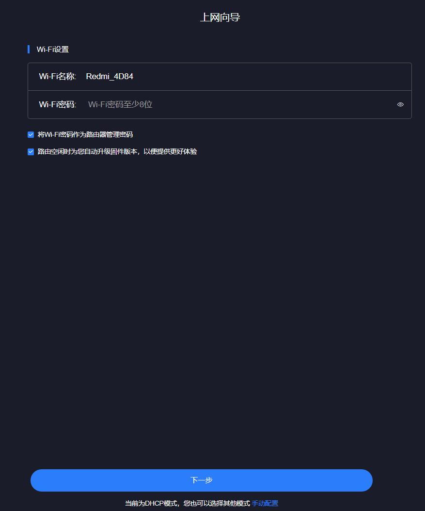Screen dimensions: 425x511
Task: Click the Wi-Fi名称 label
Action: (x=57, y=76)
